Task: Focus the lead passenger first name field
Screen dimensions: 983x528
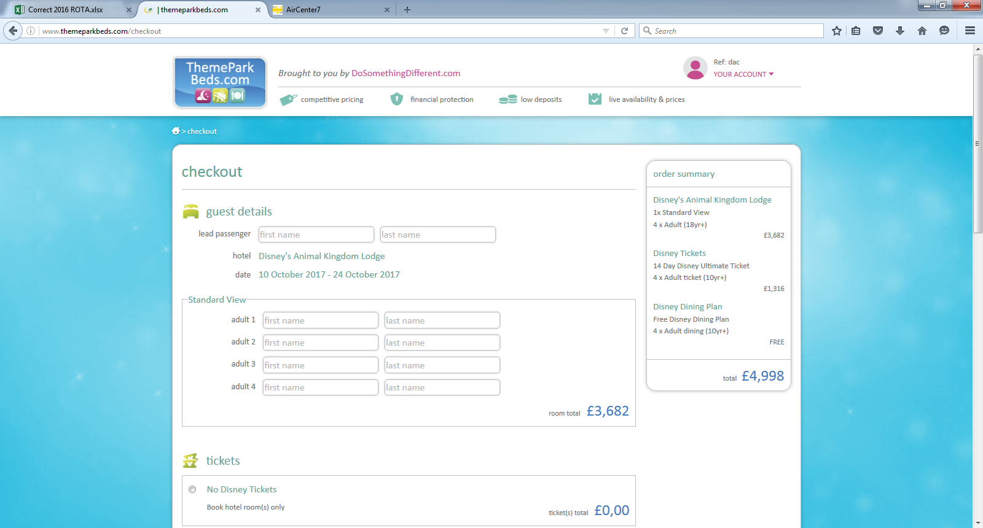Action: coord(316,235)
